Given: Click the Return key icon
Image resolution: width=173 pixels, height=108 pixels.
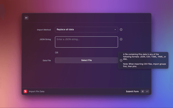Looking at the screenshot, I should click(x=147, y=92).
